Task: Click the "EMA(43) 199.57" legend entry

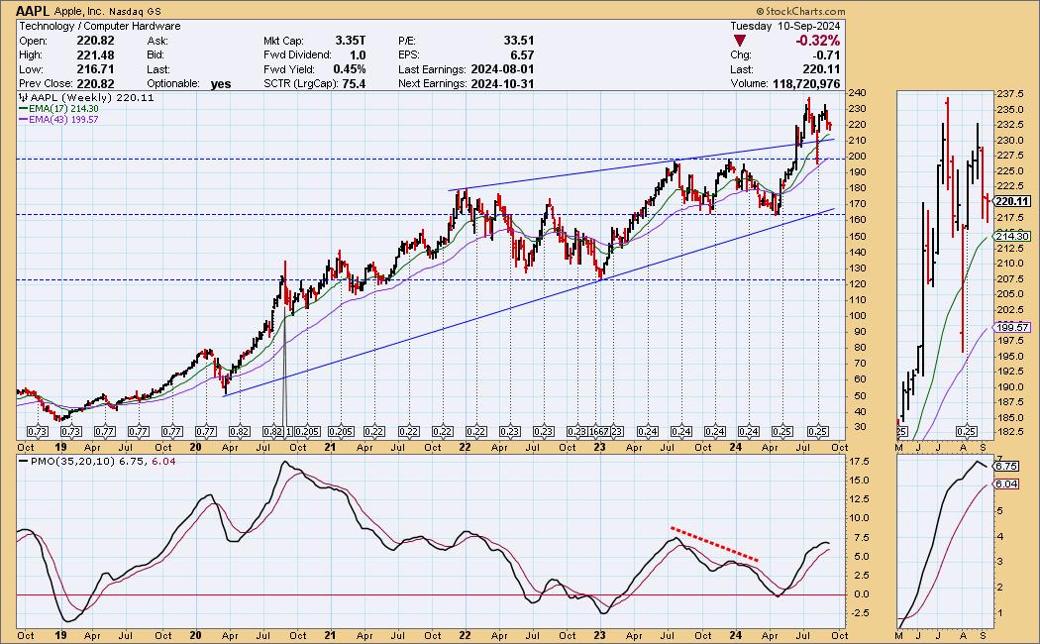Action: (x=59, y=119)
